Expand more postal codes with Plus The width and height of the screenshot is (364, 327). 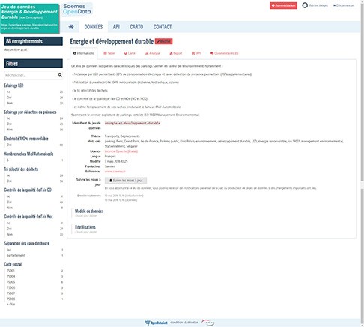pyautogui.click(x=11, y=304)
